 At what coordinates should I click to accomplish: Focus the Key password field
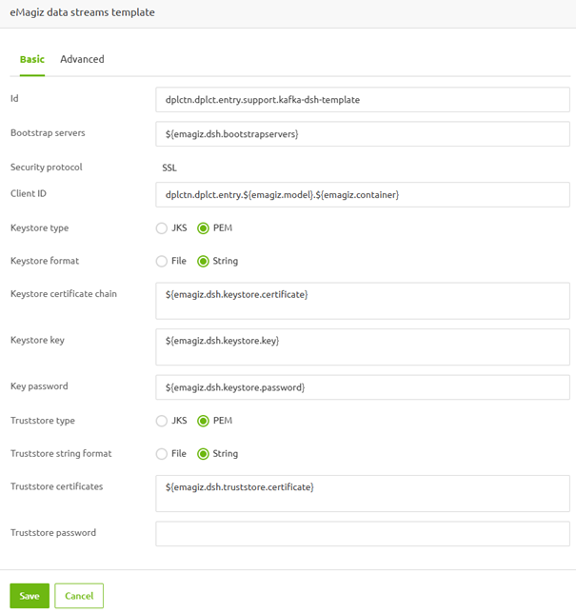[x=363, y=387]
